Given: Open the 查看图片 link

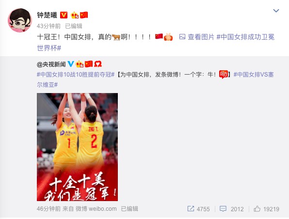Looking at the screenshot, I should [x=201, y=37].
